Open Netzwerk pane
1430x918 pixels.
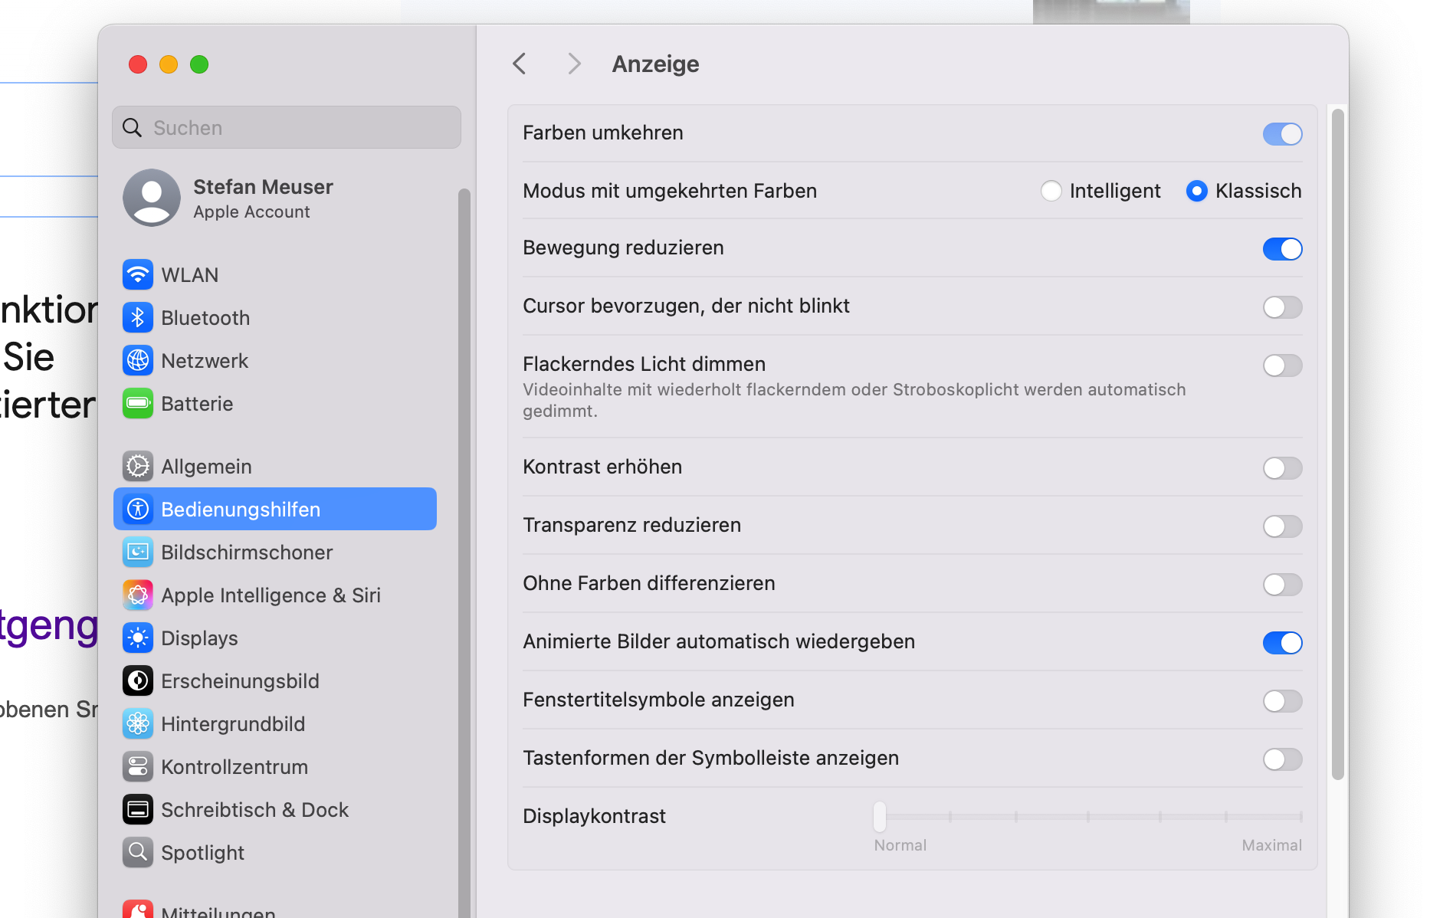275,360
